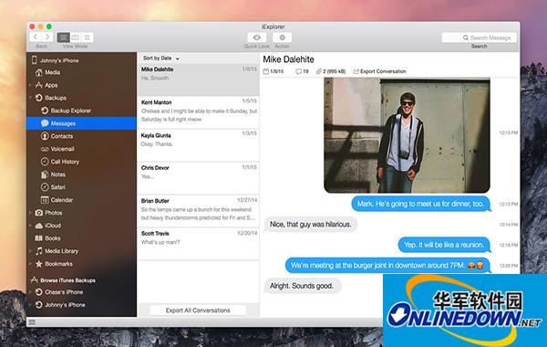Focus the Search Message field

(x=479, y=37)
